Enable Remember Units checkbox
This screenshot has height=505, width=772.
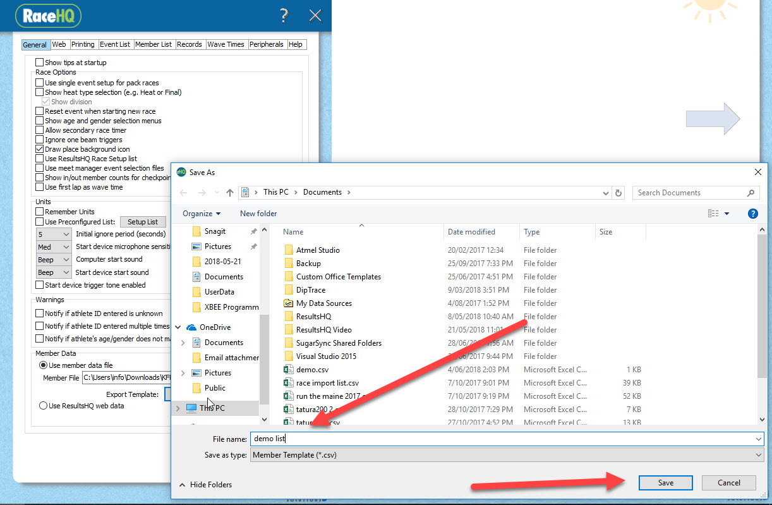pyautogui.click(x=40, y=212)
